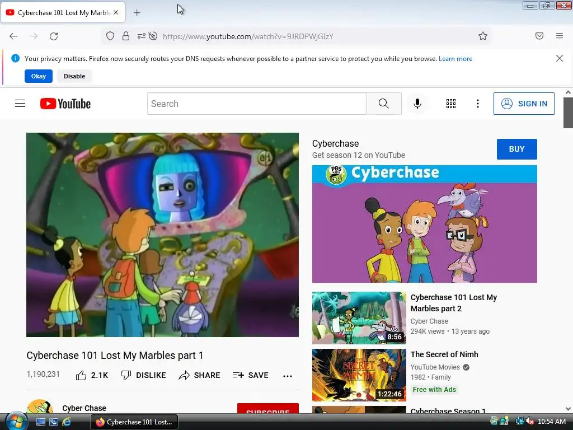Click the autoplay blocked icon in address bar
Viewport: 573px width, 430px height.
[153, 36]
